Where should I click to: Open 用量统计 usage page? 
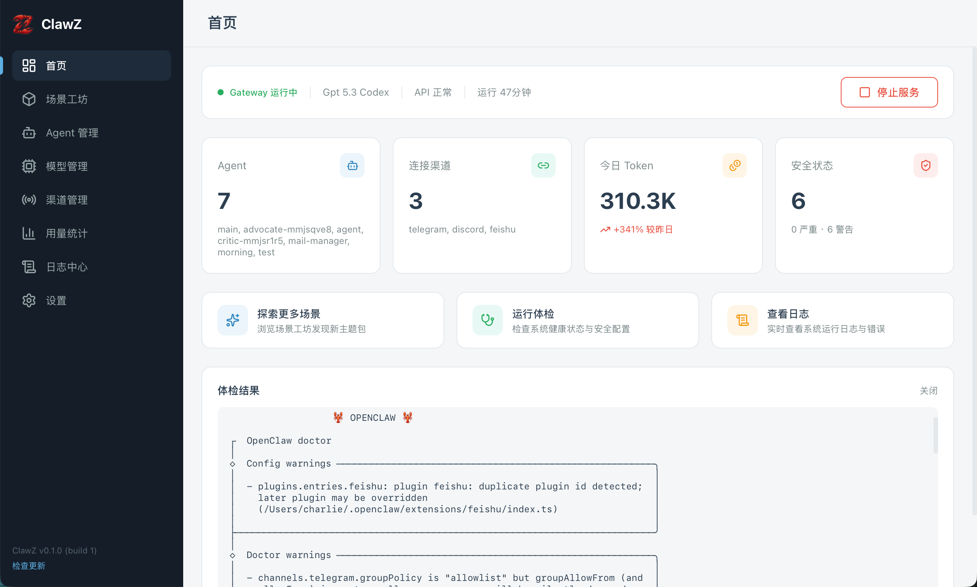[66, 233]
